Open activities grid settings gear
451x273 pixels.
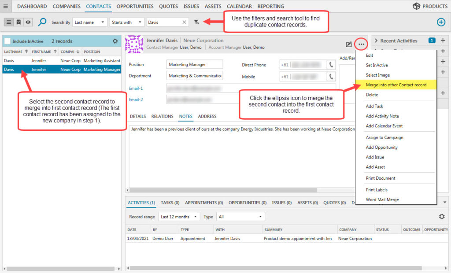[442, 217]
